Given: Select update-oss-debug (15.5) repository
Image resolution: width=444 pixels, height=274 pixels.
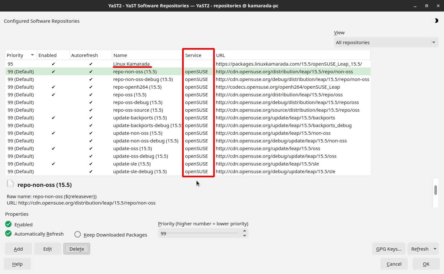Looking at the screenshot, I should pos(141,156).
